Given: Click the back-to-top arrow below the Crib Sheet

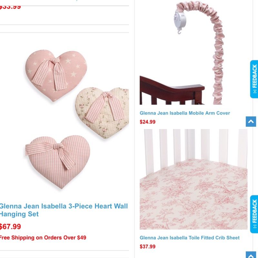Looking at the screenshot, I should [x=251, y=255].
